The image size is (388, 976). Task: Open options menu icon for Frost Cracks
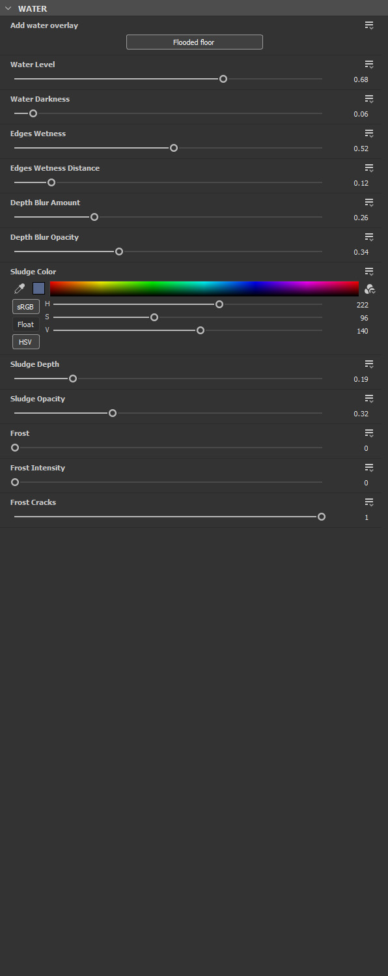click(x=369, y=502)
